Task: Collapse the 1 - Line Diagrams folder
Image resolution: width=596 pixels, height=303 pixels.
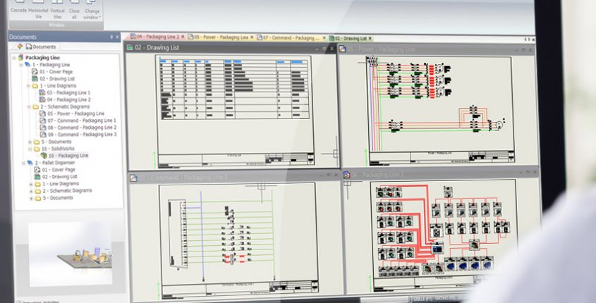Action: point(28,86)
